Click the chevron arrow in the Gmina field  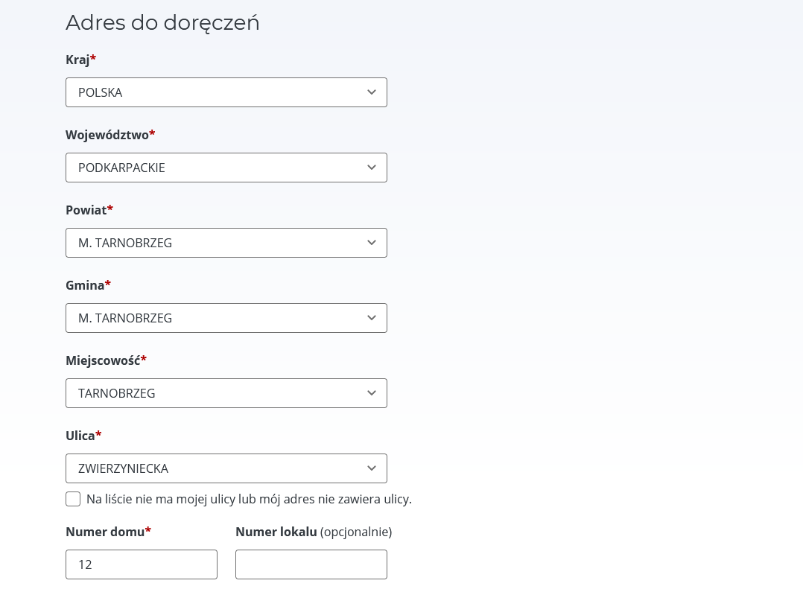371,318
